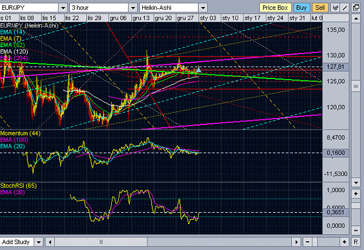Viewport: 364px width, 250px height.
Task: Click EMA (20) label in Momentum panel
Action: point(12,147)
